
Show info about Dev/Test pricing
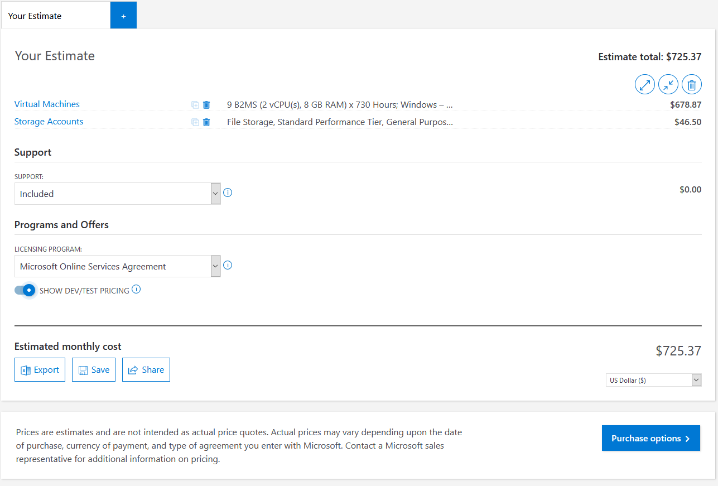click(136, 289)
